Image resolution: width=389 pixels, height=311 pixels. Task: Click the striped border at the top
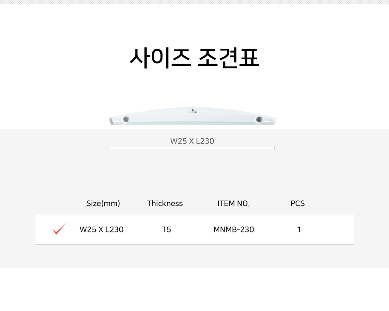194,2
